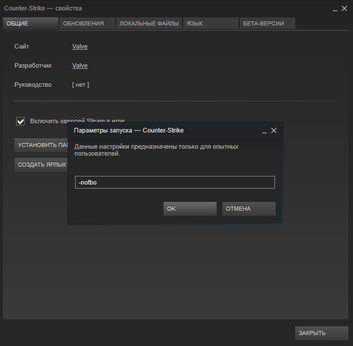This screenshot has height=346, width=353.
Task: Close the Counter-Strike properties window with X
Action: coord(344,9)
